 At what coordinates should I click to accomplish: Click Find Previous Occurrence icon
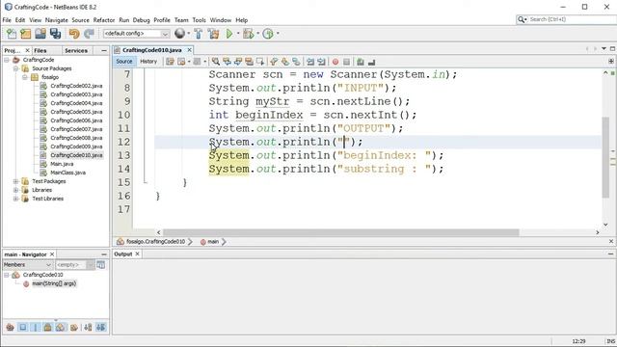(x=227, y=62)
